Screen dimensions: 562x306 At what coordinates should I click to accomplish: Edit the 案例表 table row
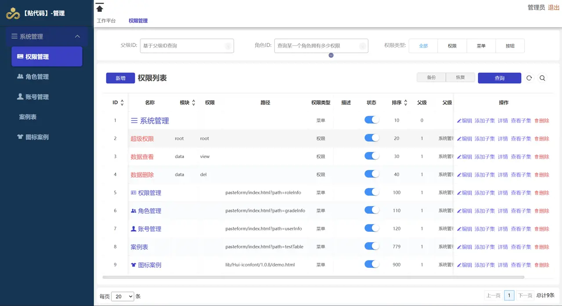pos(465,247)
